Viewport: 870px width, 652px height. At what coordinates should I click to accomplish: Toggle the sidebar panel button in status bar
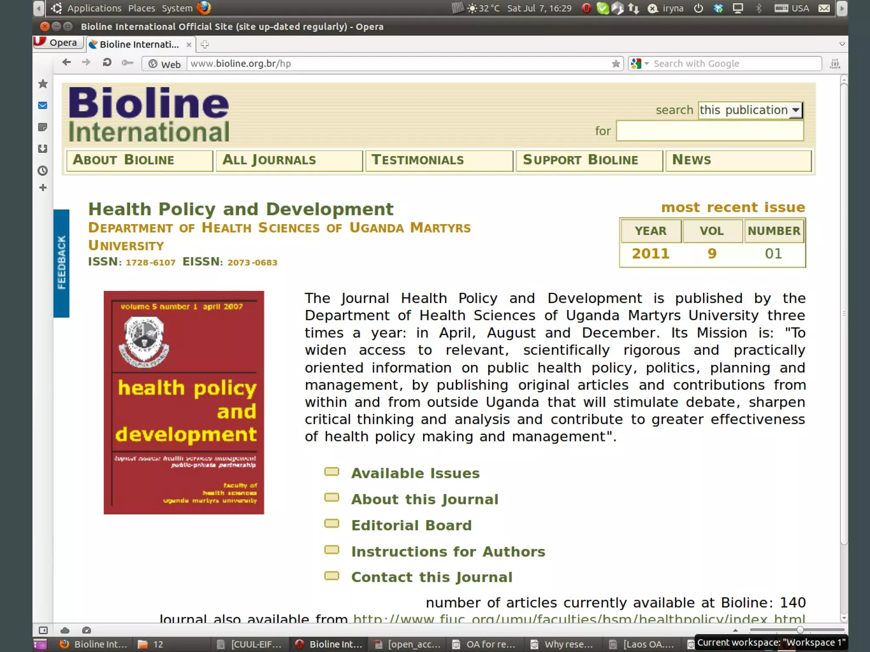[43, 630]
